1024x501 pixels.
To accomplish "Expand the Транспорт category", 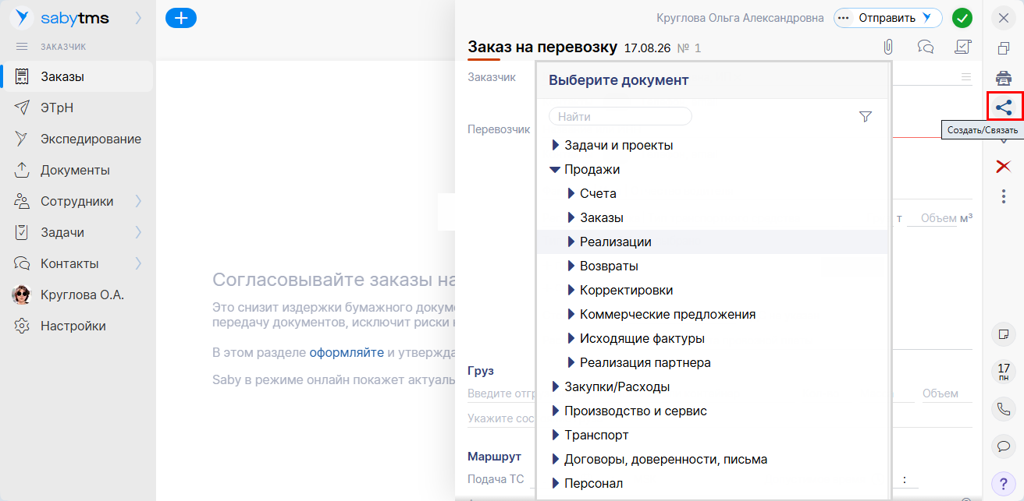I will [556, 435].
